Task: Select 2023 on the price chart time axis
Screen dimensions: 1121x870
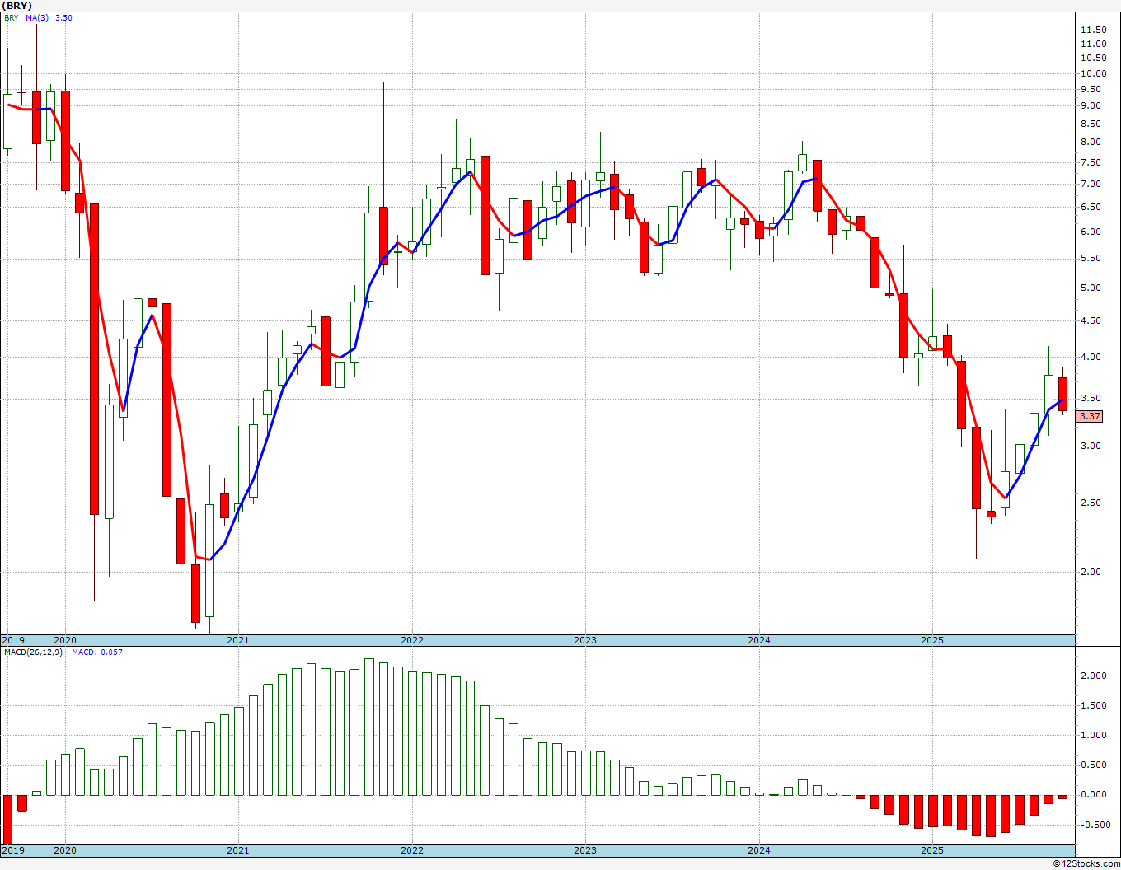Action: [x=584, y=640]
